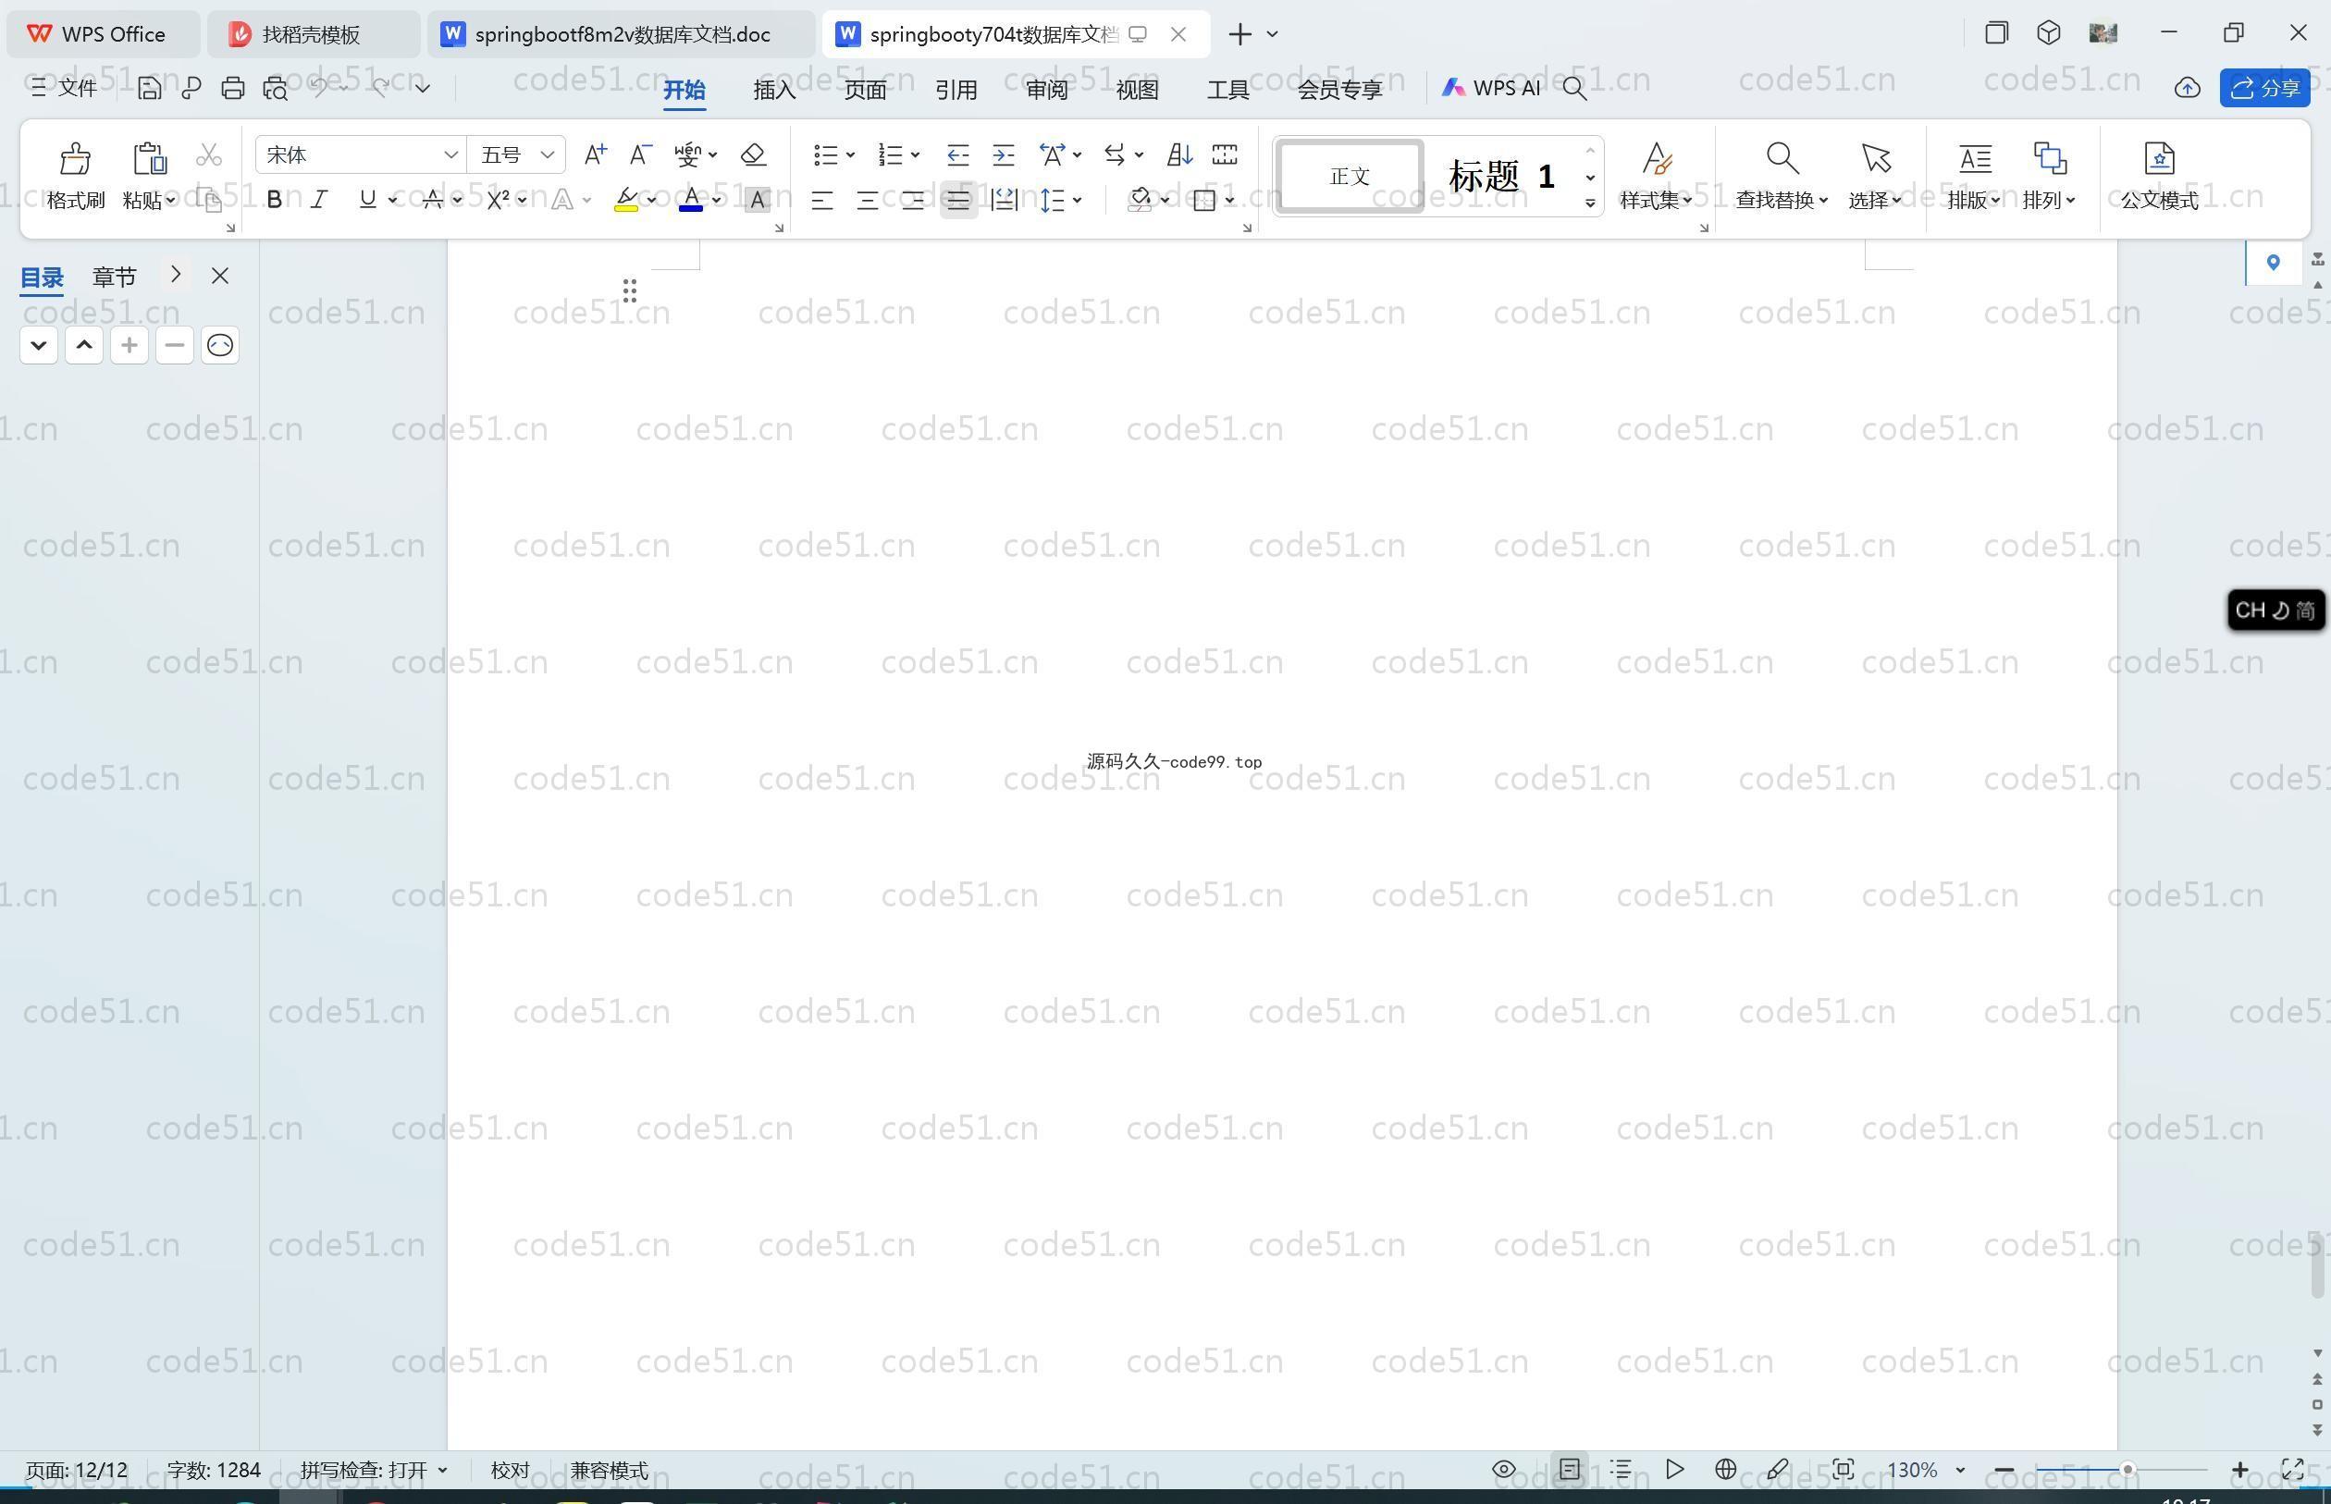This screenshot has height=1504, width=2331.
Task: Click the Cut scissors icon
Action: click(x=209, y=155)
